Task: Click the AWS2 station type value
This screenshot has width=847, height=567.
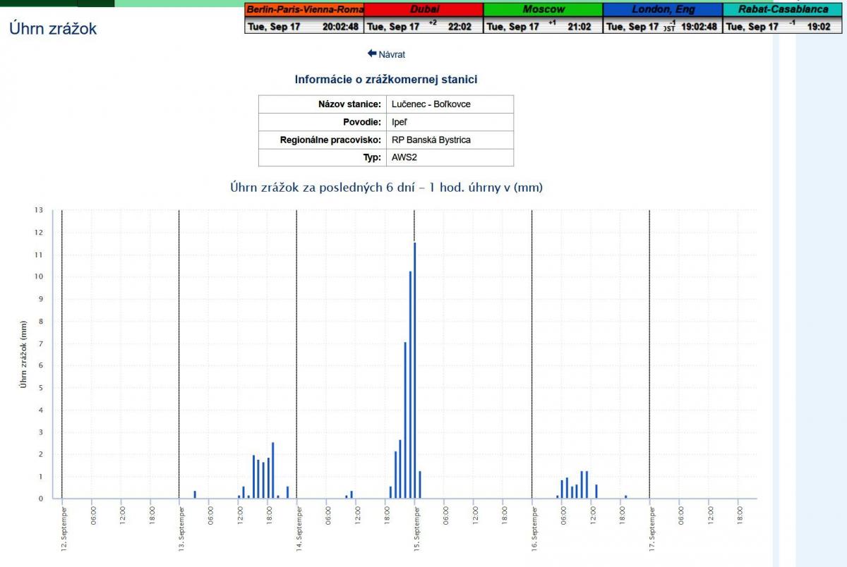Action: [404, 157]
